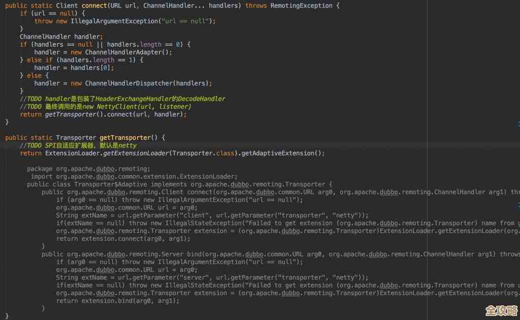
Task: Click the lower blue marker on right edge
Action: (x=518, y=204)
